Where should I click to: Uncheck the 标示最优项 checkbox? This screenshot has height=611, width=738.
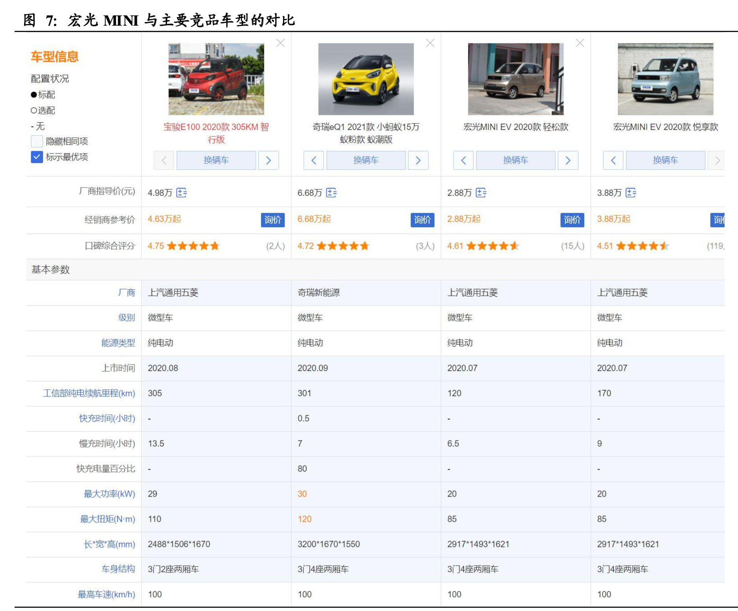(x=37, y=157)
